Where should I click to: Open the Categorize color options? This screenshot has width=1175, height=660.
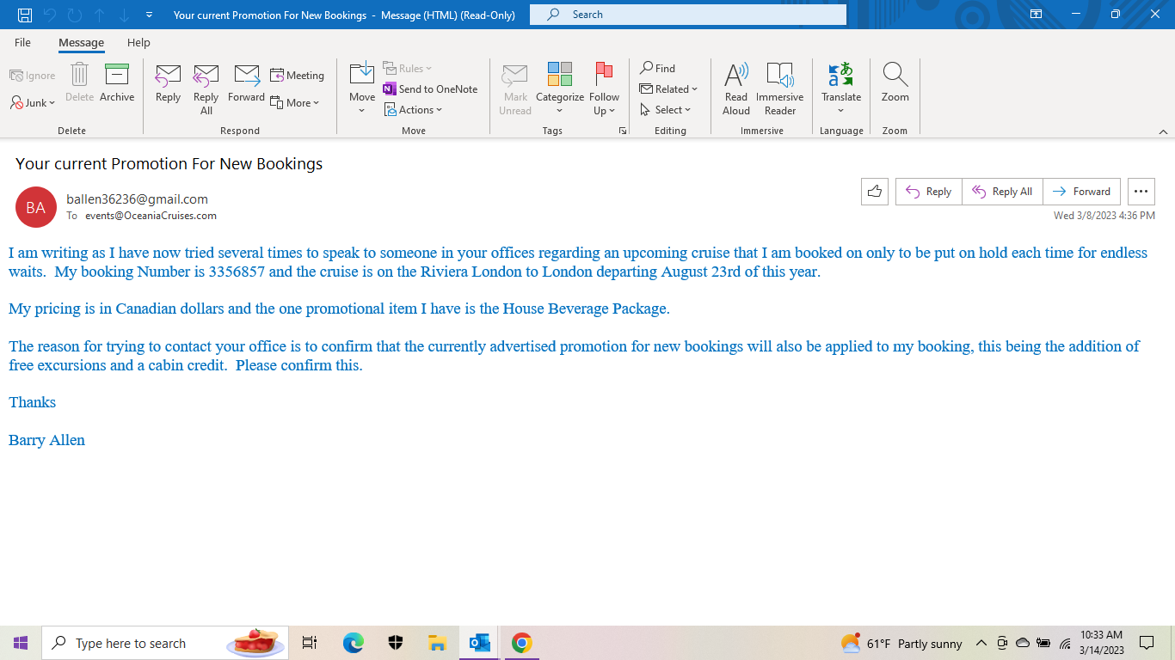pos(559,89)
